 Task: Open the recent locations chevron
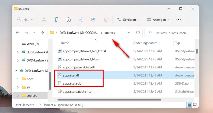[34, 33]
